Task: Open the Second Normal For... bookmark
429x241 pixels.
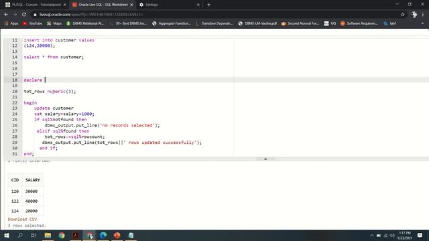Action: tap(300, 23)
